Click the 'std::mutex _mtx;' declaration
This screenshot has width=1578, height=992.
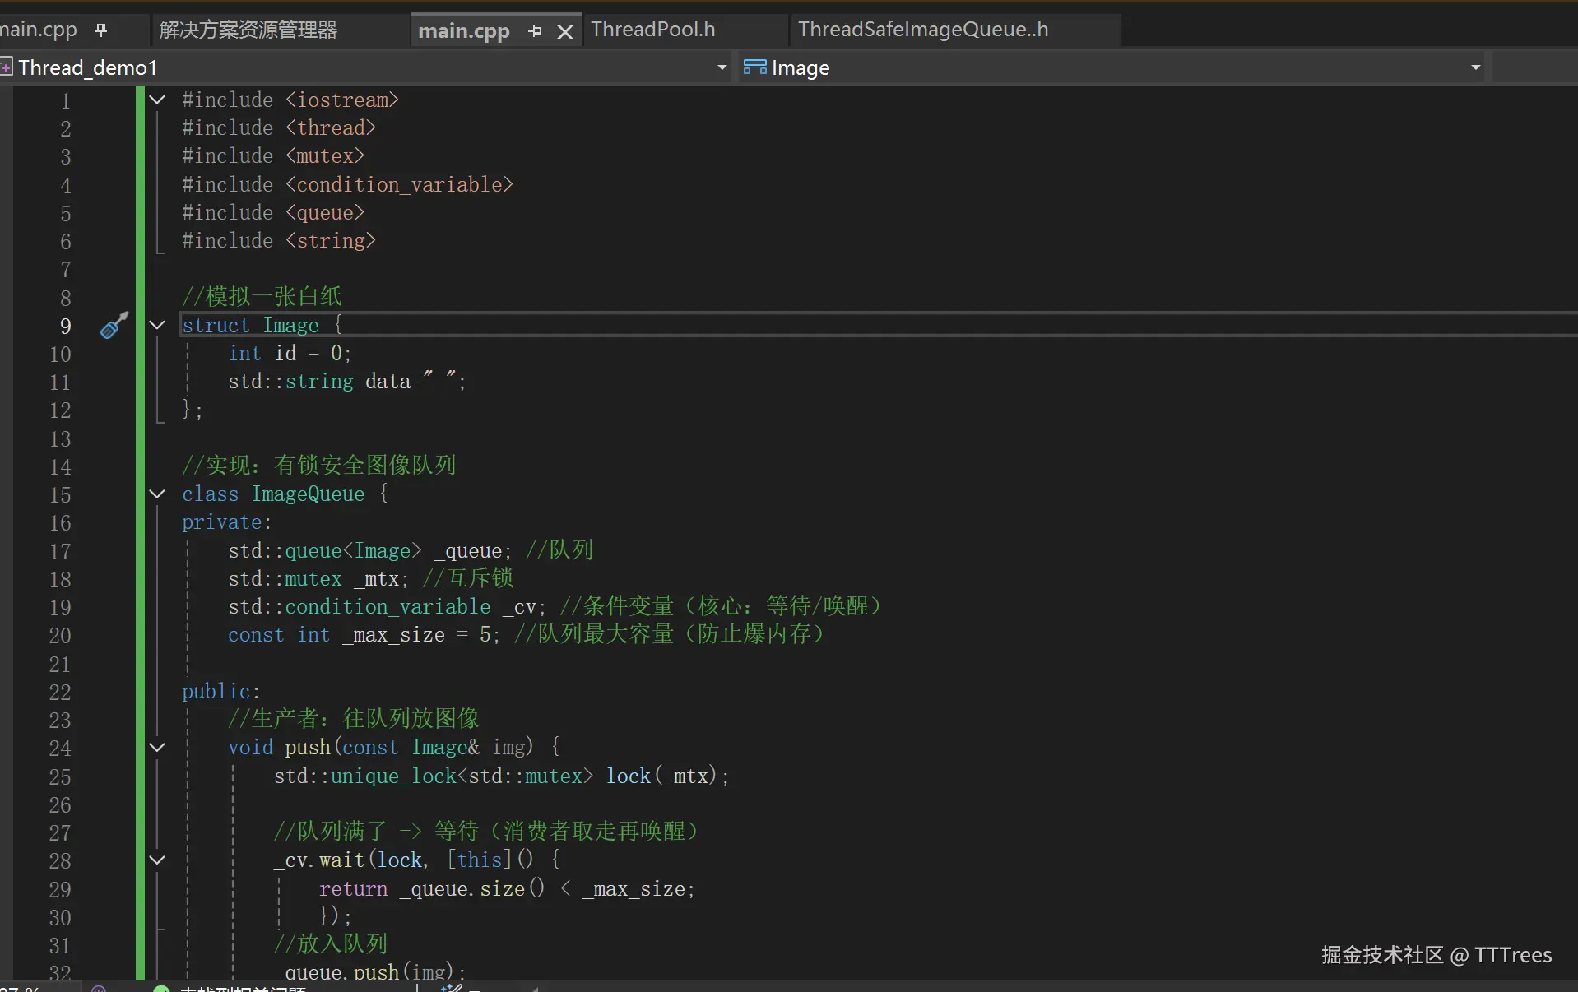pyautogui.click(x=318, y=579)
